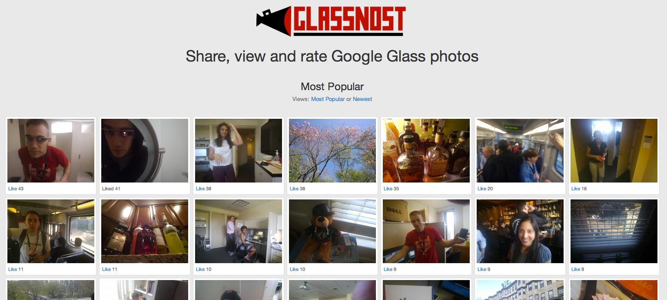667x300 pixels.
Task: Open the pink blossom tree photo
Action: [x=332, y=150]
